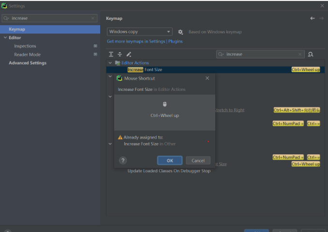Collapse the Editor tree node

(x=5, y=38)
